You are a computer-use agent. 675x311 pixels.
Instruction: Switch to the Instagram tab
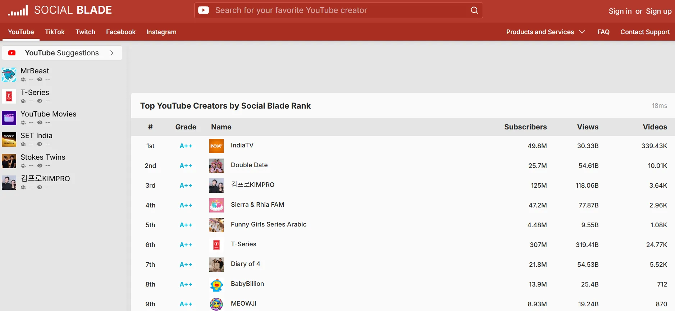coord(161,32)
